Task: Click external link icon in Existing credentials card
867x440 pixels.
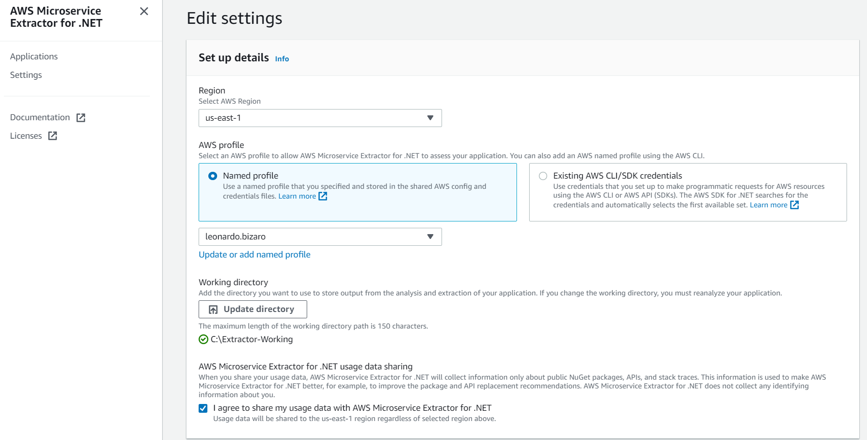Action: [x=794, y=205]
